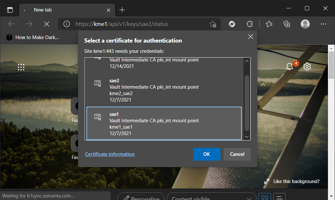
Task: Click page scrollbar up arrow
Action: click(331, 49)
